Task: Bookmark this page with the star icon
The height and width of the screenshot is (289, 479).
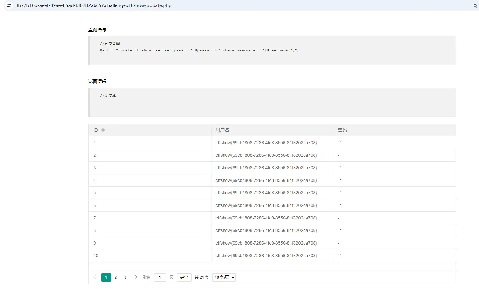Action: click(x=475, y=5)
